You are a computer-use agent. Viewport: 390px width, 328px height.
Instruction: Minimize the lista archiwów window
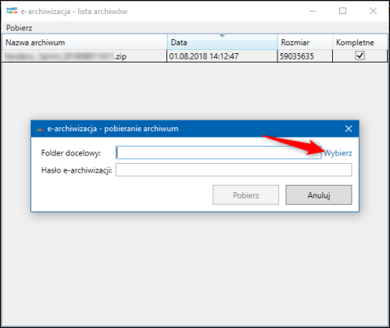(x=313, y=11)
